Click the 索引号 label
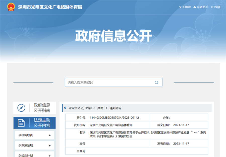Screen dimensions: 226x157 pyautogui.click(x=81, y=118)
